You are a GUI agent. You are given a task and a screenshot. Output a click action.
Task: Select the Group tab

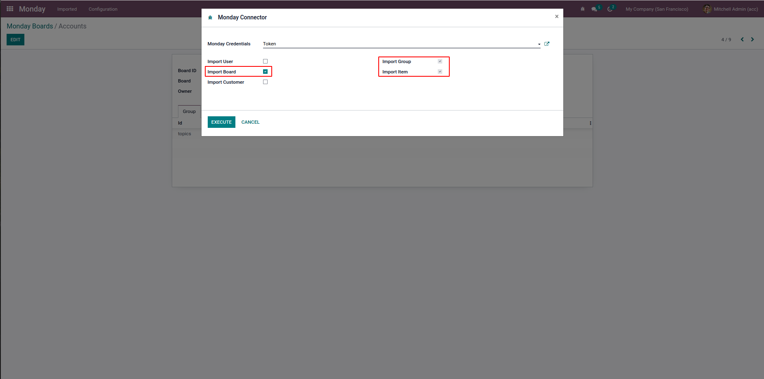189,111
